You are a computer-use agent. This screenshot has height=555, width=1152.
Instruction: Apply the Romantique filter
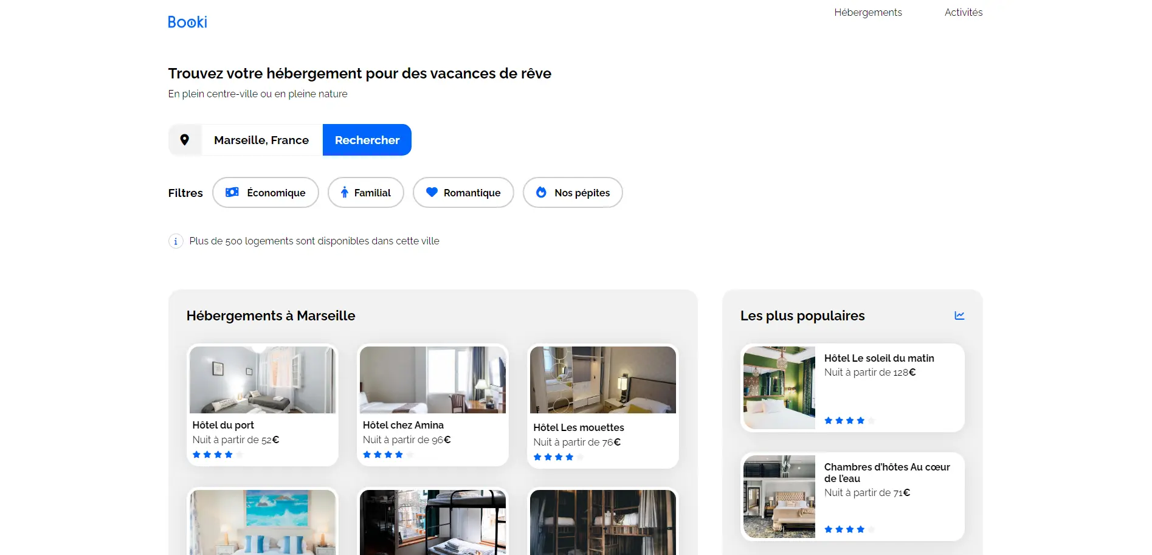[x=463, y=193]
